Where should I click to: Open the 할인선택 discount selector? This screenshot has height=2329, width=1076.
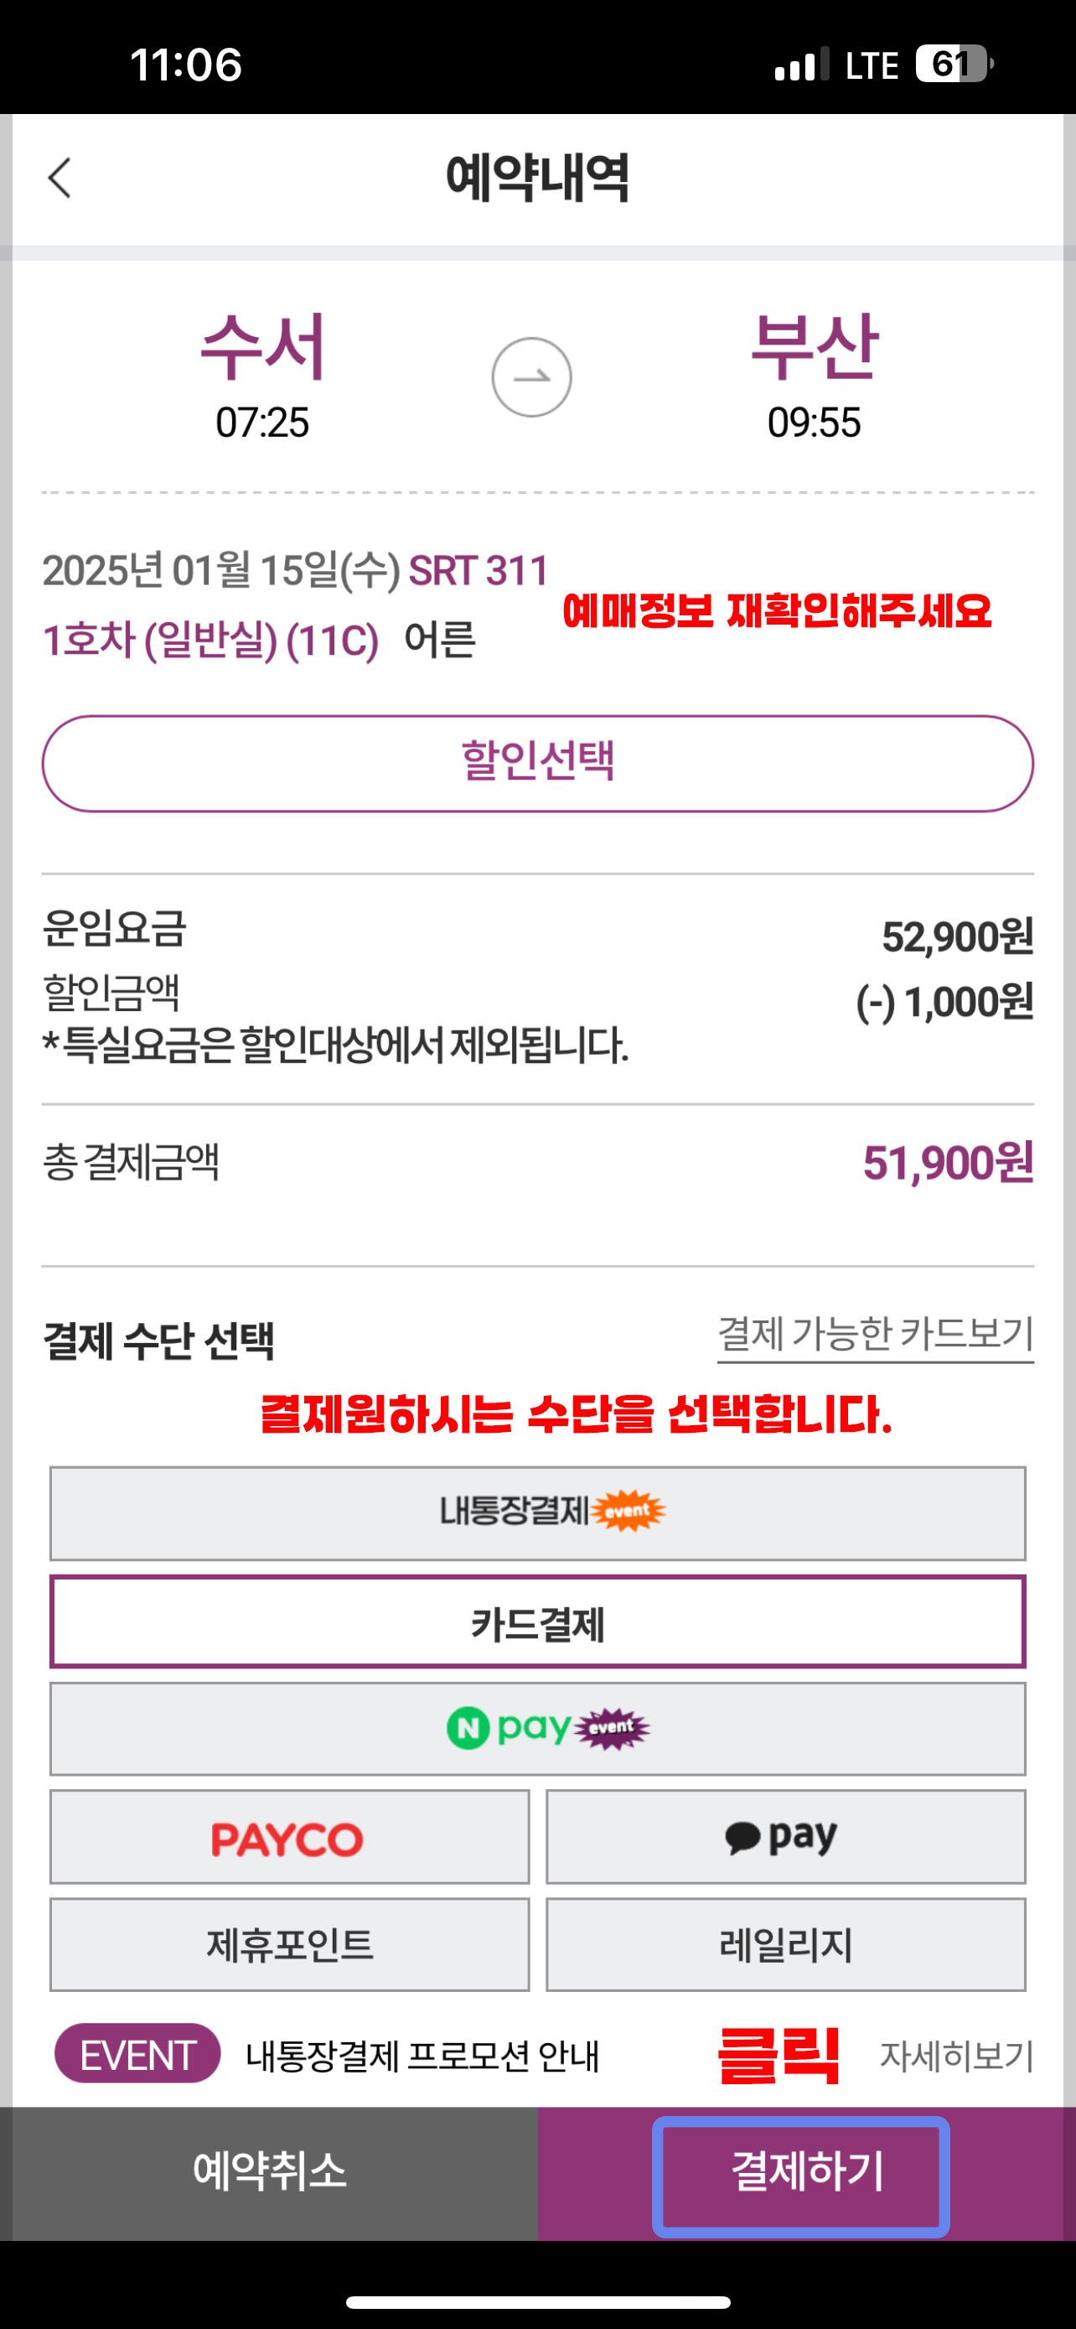click(x=537, y=763)
